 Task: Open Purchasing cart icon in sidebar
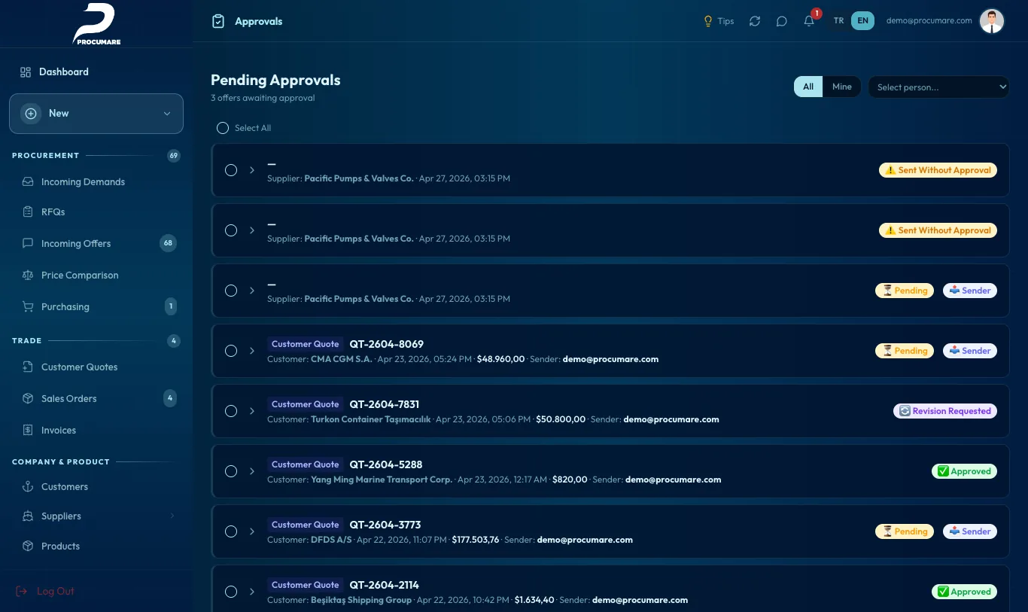tap(28, 307)
